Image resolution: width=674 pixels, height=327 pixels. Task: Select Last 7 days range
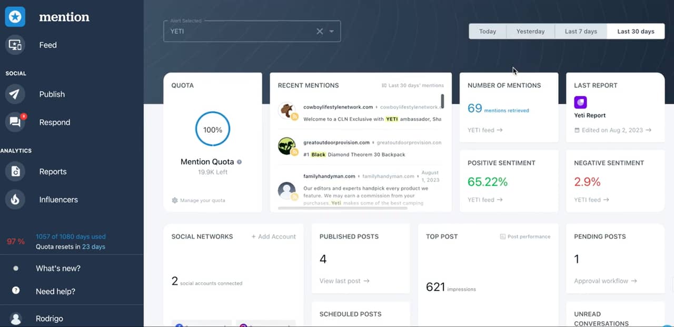[x=581, y=32]
